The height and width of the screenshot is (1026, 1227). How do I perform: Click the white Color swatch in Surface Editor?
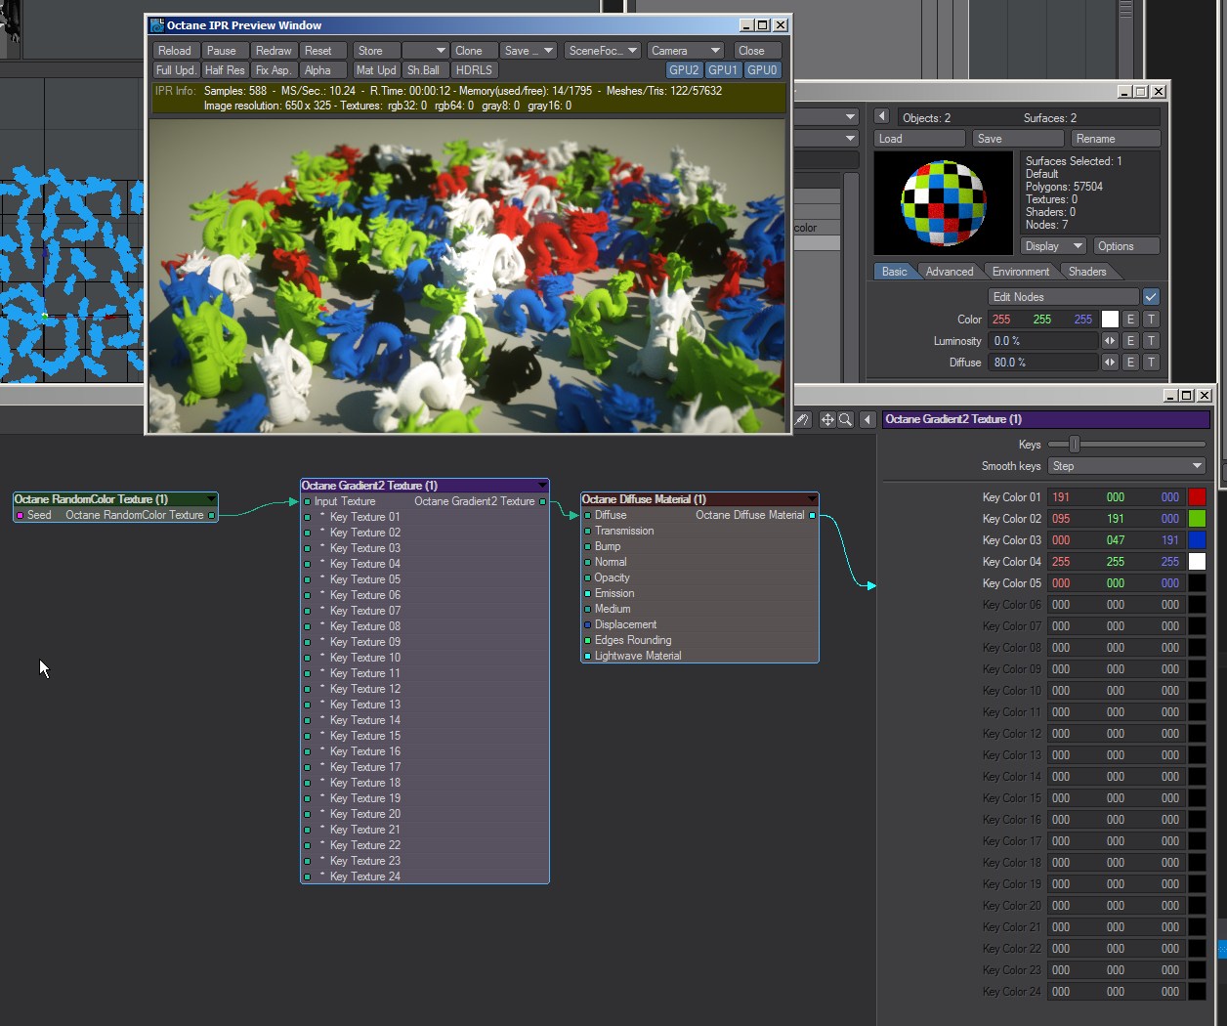(1110, 320)
